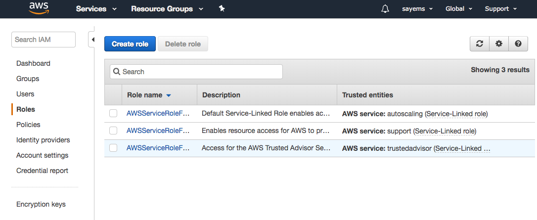Image resolution: width=537 pixels, height=220 pixels.
Task: Sort by Role name column arrow
Action: click(169, 95)
